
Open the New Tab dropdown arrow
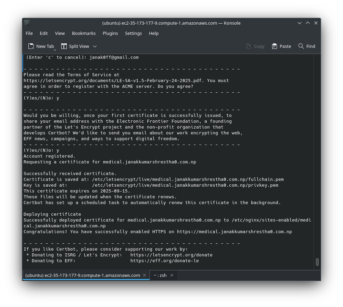55,50
